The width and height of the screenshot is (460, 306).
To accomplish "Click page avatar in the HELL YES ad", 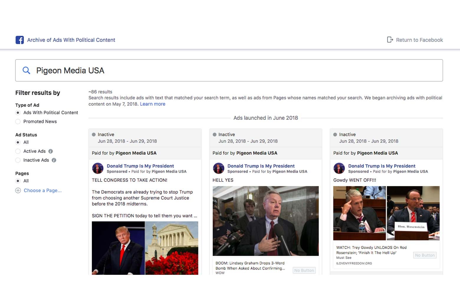I will tap(218, 168).
